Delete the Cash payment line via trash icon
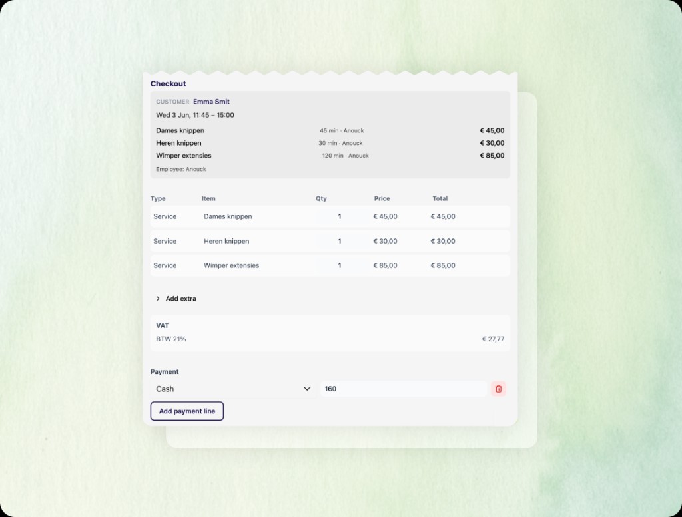682x517 pixels. pyautogui.click(x=498, y=389)
